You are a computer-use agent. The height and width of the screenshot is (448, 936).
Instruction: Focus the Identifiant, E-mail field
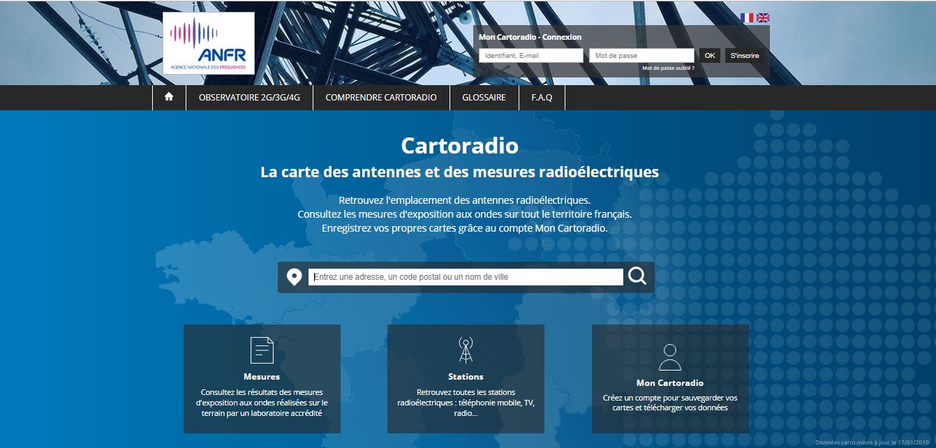click(530, 56)
